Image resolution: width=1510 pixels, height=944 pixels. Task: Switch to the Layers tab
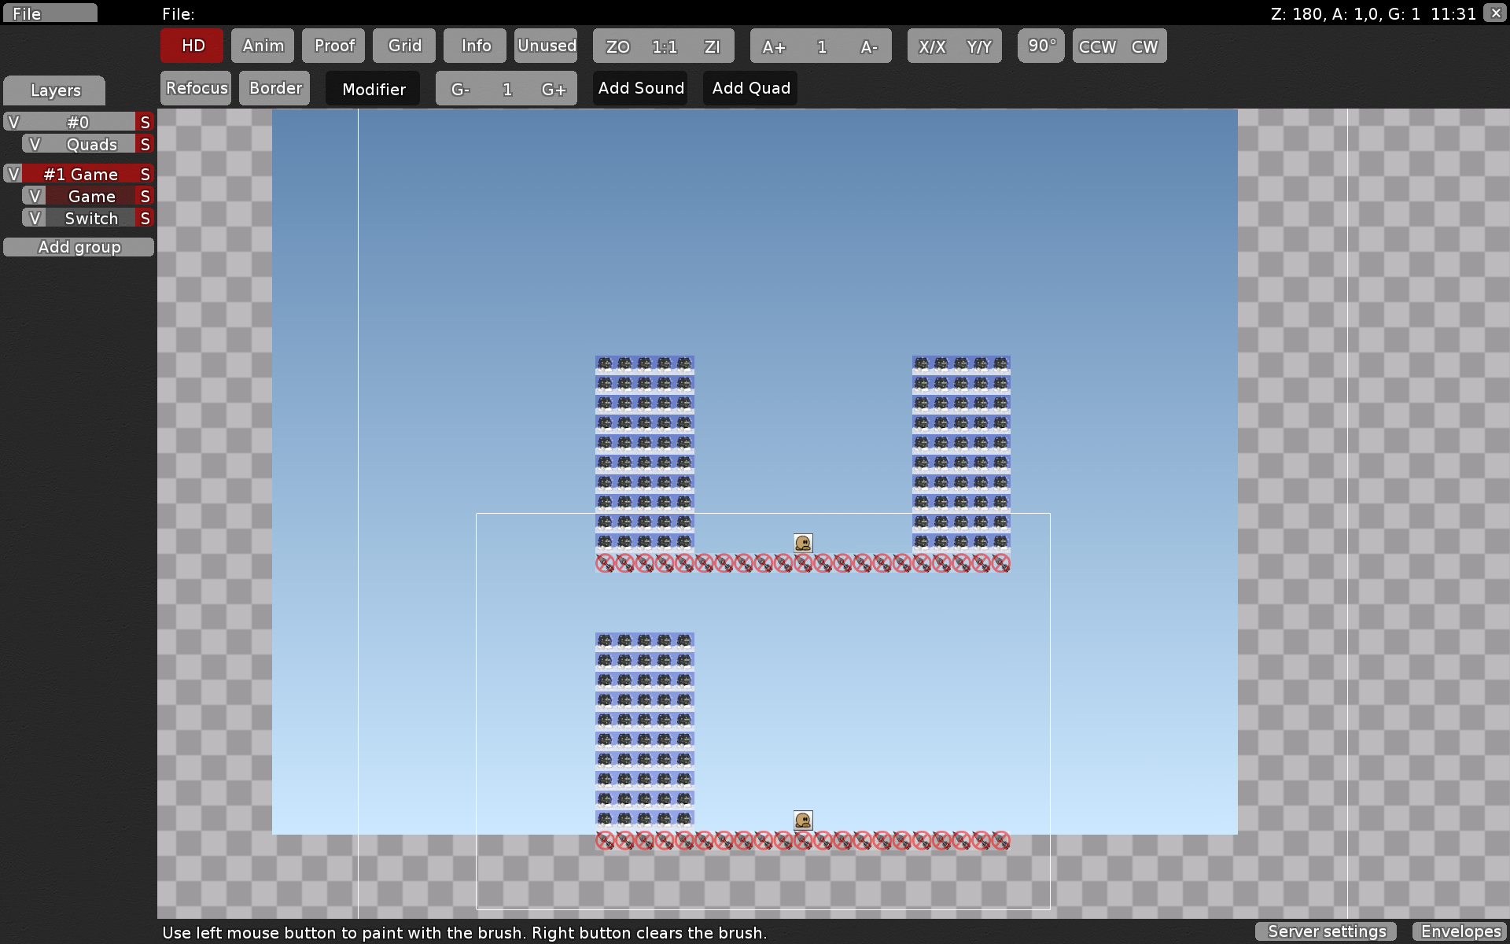(x=55, y=90)
